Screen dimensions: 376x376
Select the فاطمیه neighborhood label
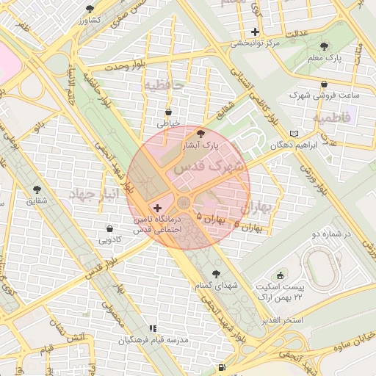(332, 117)
